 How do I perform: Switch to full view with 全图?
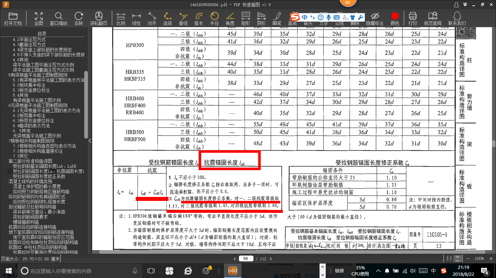point(39,19)
